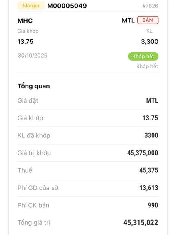Select the order date 30/10/2025
The width and height of the screenshot is (176, 235).
[32, 56]
